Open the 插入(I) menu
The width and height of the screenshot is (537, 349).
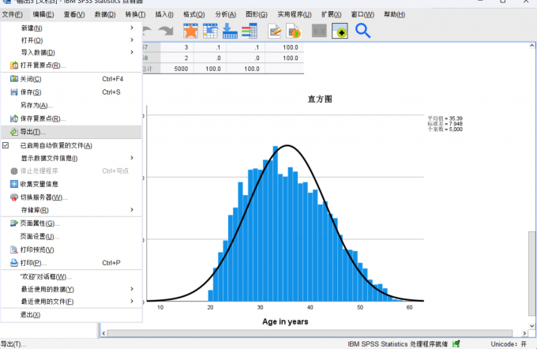164,14
